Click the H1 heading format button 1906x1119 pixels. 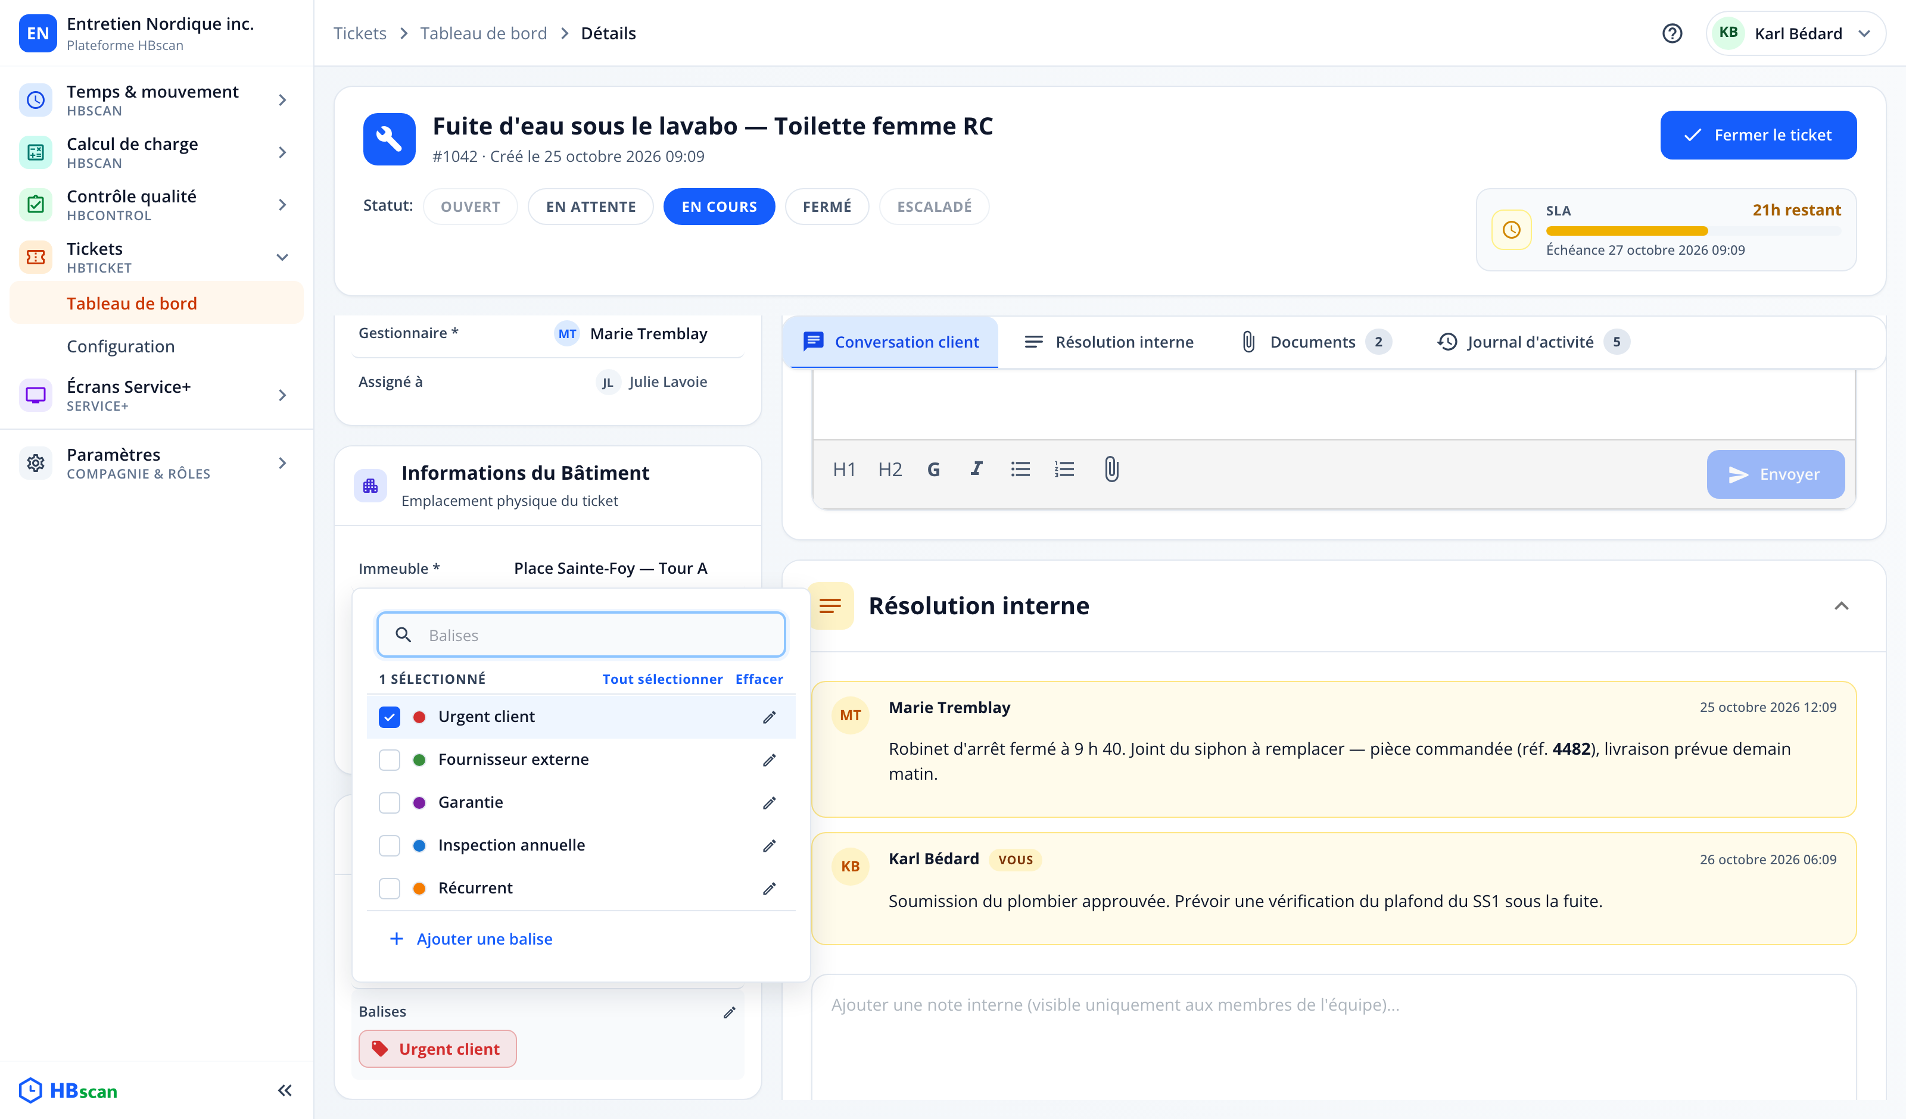[843, 470]
